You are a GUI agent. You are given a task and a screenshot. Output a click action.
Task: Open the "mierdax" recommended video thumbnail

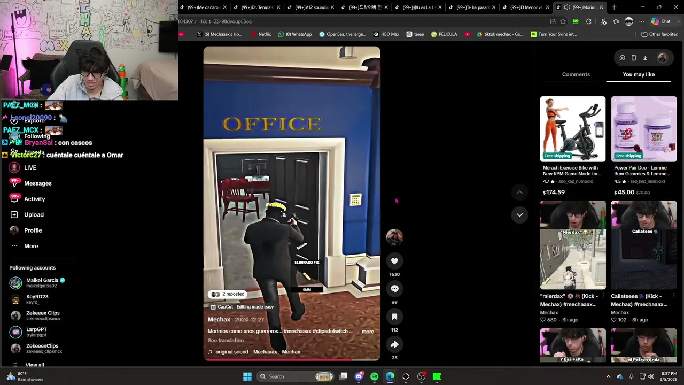click(572, 245)
